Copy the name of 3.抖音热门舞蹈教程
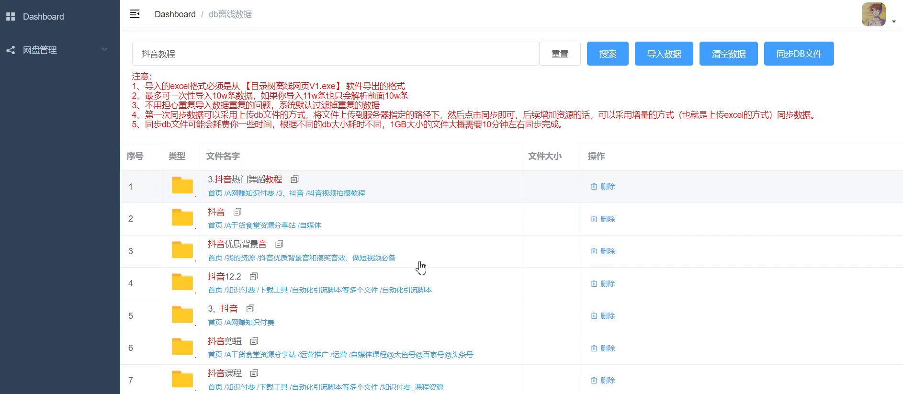The image size is (903, 394). pos(294,179)
